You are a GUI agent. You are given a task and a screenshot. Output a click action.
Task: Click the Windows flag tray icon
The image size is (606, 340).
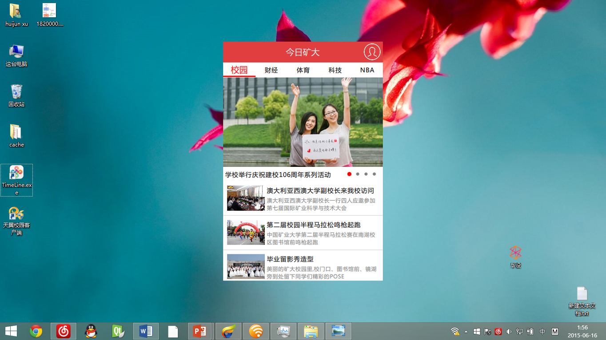pos(477,332)
